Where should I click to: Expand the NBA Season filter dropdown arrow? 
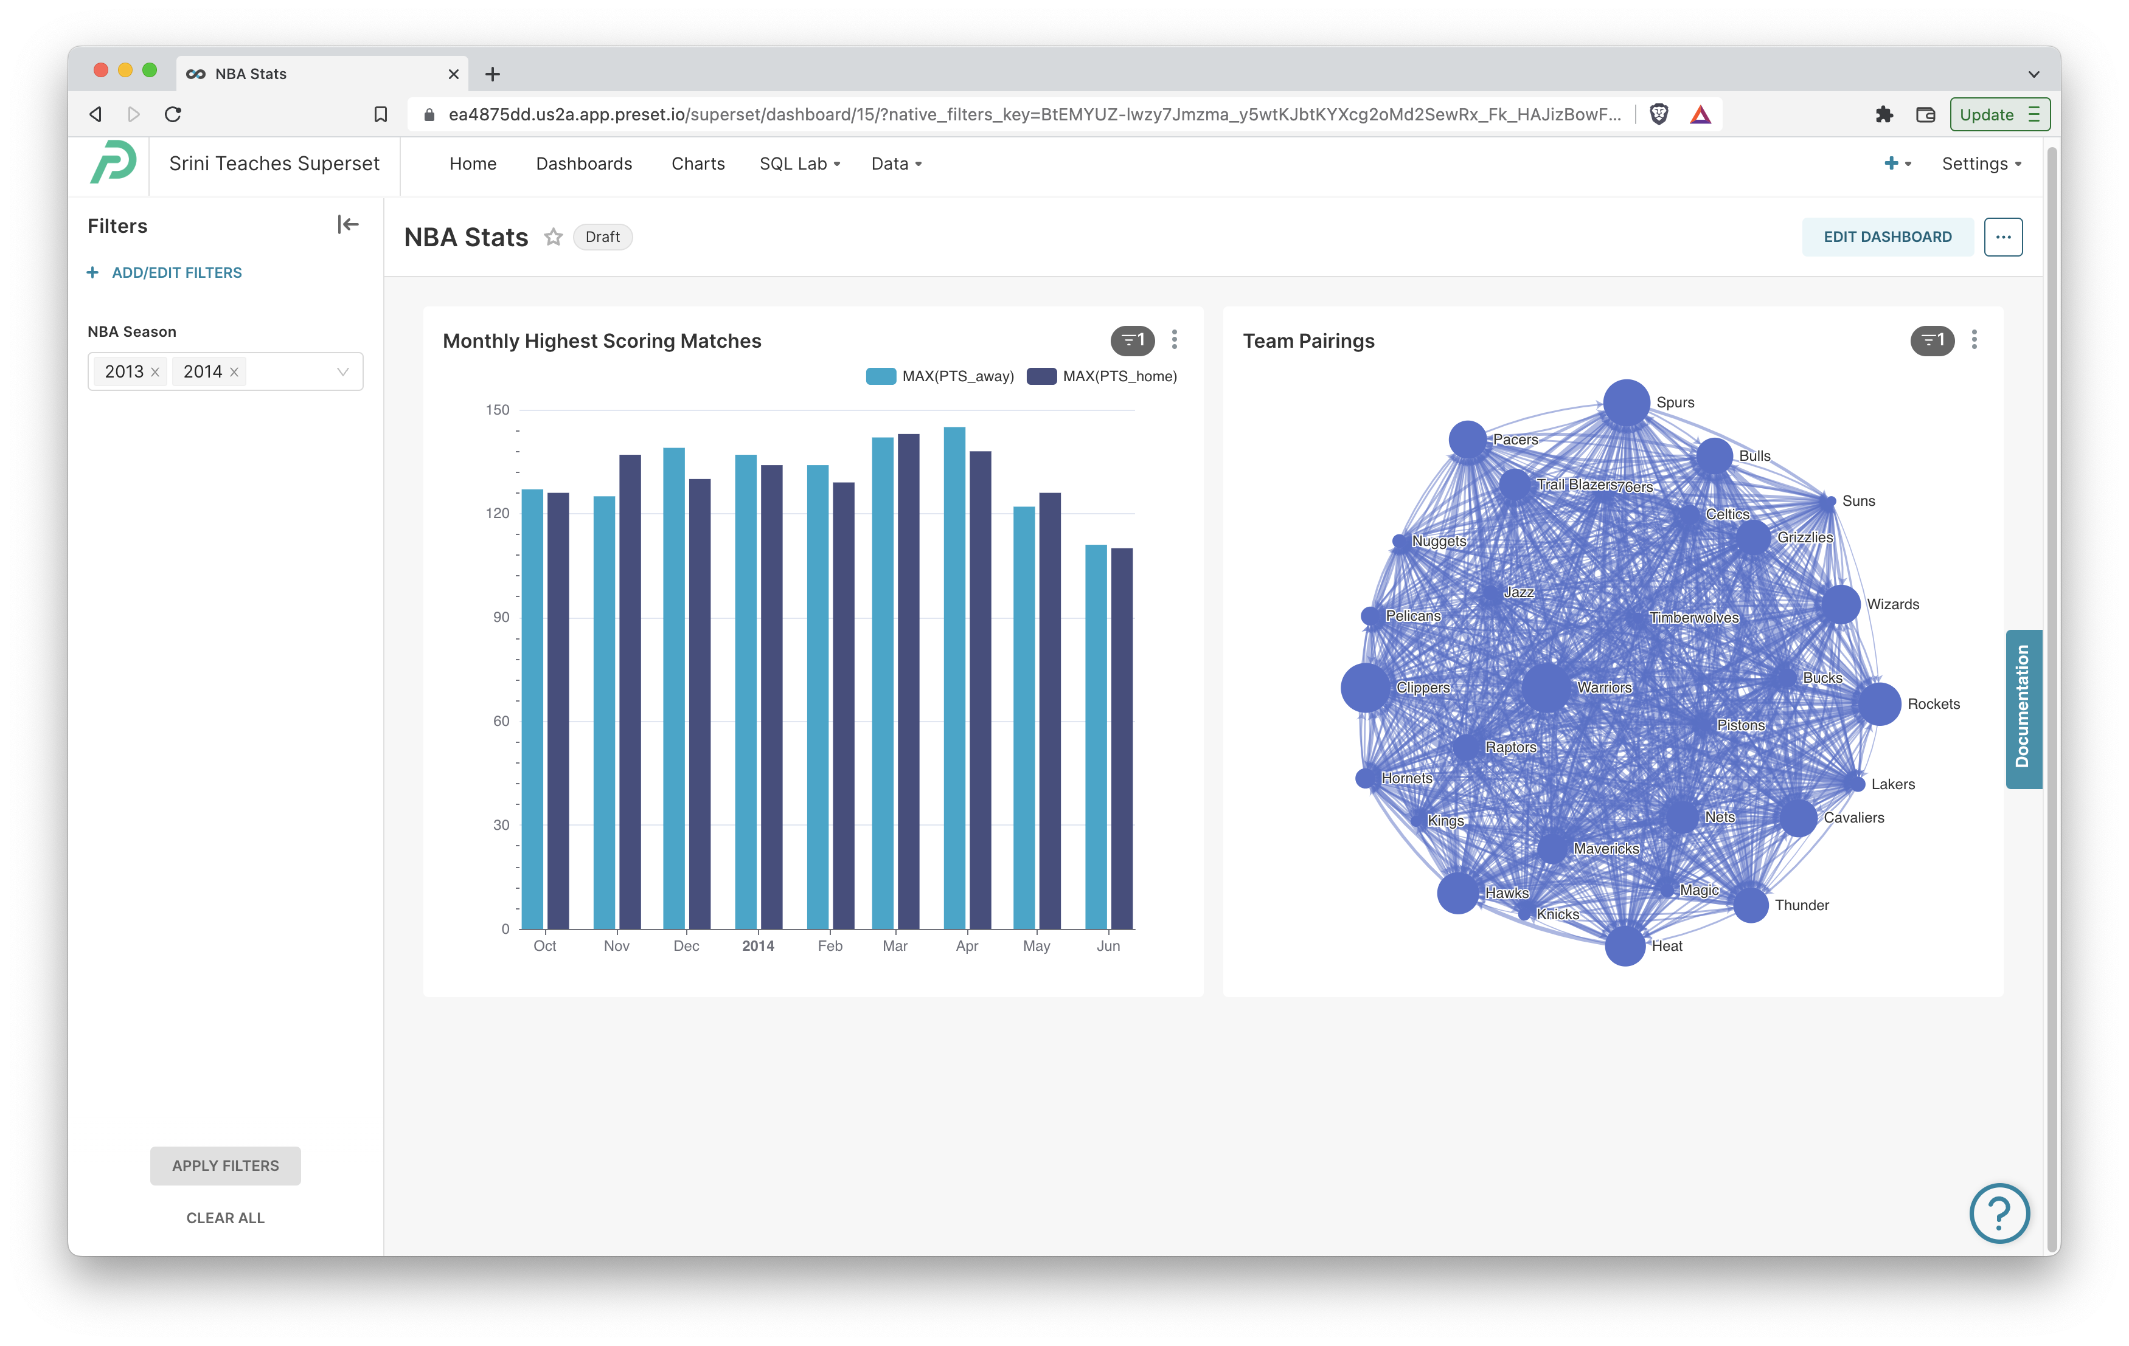(x=343, y=372)
